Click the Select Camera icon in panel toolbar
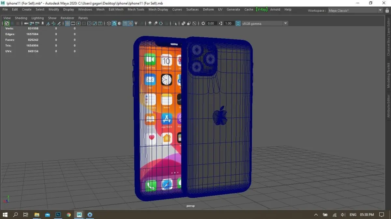This screenshot has height=219, width=391. coord(26,23)
